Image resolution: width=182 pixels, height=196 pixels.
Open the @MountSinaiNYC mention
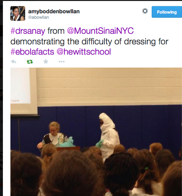point(100,31)
